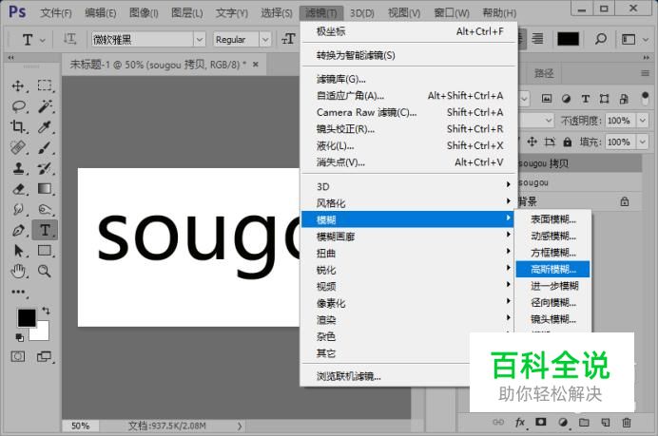Swap foreground and background colors
Screen dimensions: 658x436
tap(46, 311)
